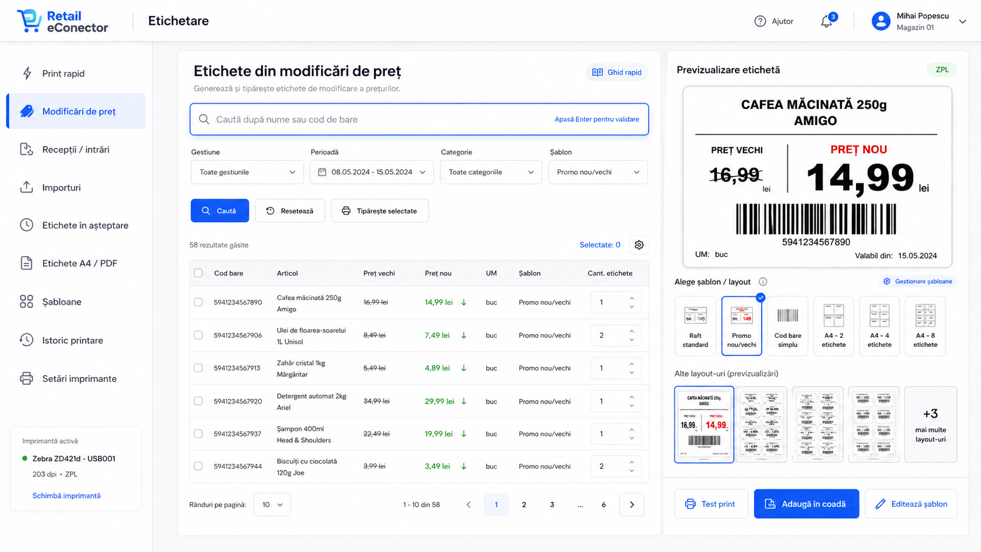Open the Categorie dropdown
The width and height of the screenshot is (981, 552).
[x=491, y=172]
